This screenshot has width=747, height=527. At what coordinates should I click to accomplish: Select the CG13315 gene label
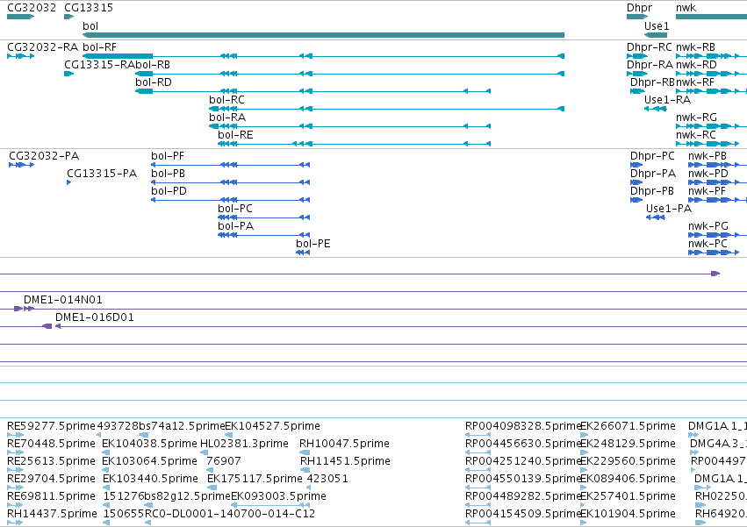click(89, 8)
